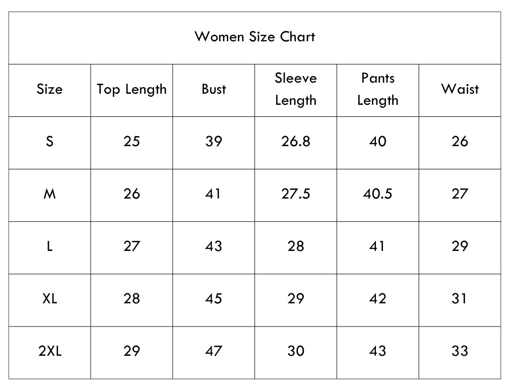516x387 pixels.
Task: Click the XL size row label
Action: (x=49, y=298)
